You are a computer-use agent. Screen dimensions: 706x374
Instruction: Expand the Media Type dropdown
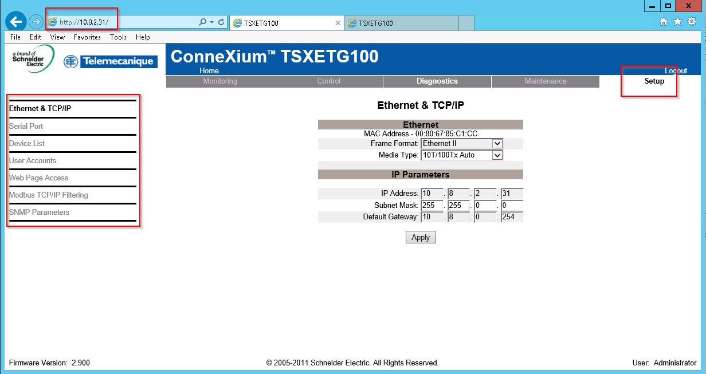tap(497, 155)
